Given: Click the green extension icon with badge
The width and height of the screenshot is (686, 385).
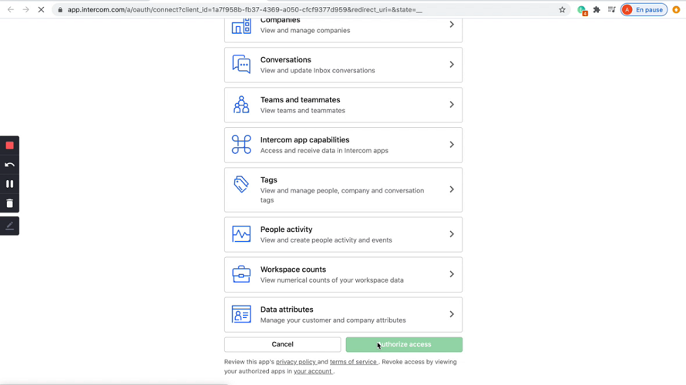Looking at the screenshot, I should point(582,10).
